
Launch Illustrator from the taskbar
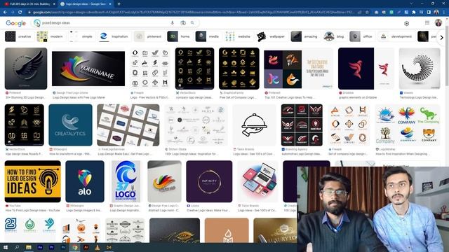86,247
